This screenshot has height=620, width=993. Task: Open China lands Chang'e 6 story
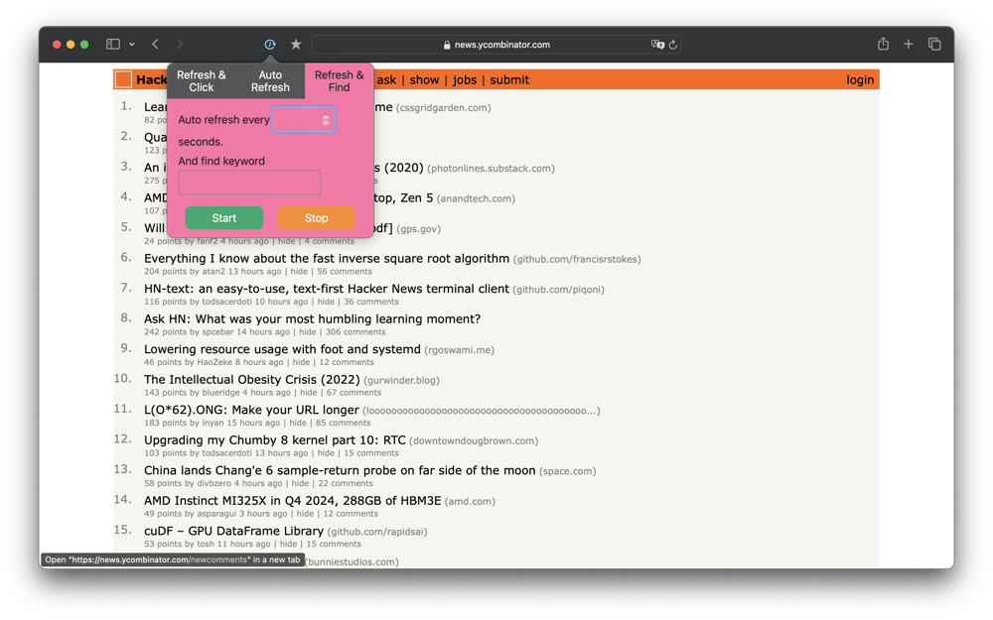[x=340, y=470]
